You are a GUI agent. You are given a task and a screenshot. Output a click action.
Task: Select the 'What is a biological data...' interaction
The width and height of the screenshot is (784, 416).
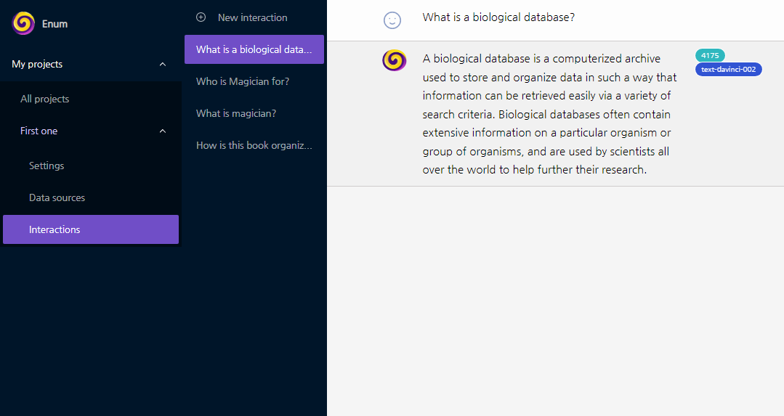click(x=254, y=50)
